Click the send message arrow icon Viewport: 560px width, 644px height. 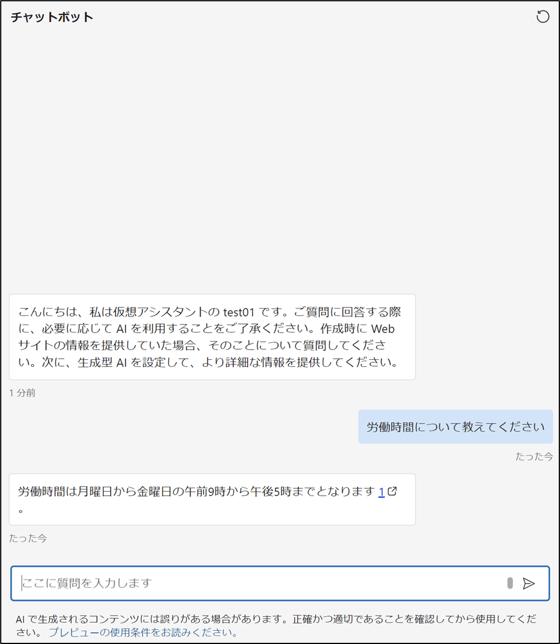point(529,583)
